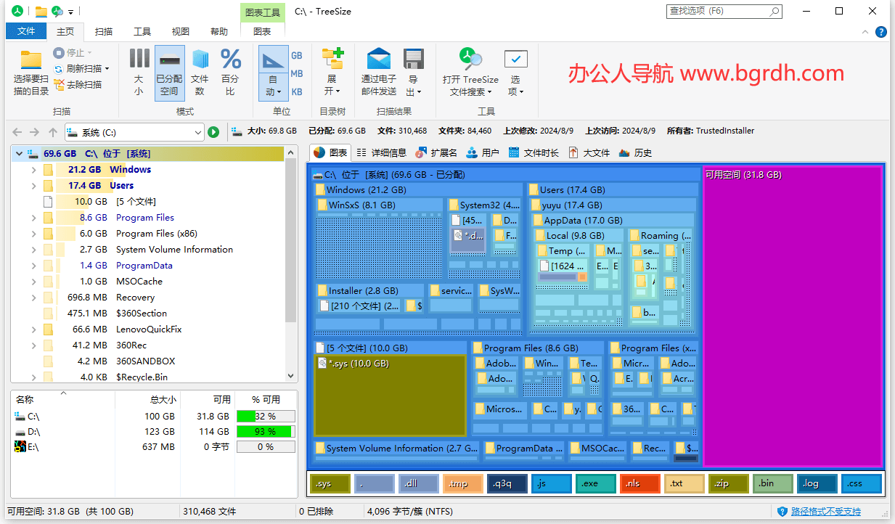The width and height of the screenshot is (895, 524).
Task: Click the green start scan button
Action: pyautogui.click(x=213, y=132)
